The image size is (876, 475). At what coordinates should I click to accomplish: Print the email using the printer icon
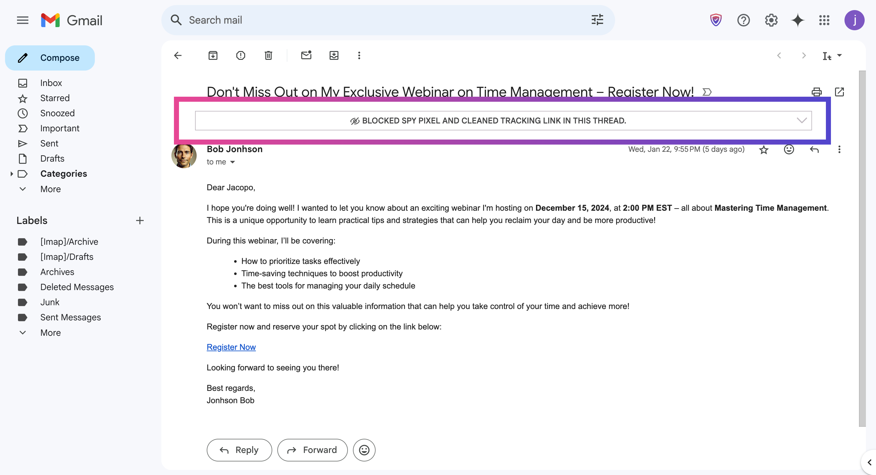816,92
